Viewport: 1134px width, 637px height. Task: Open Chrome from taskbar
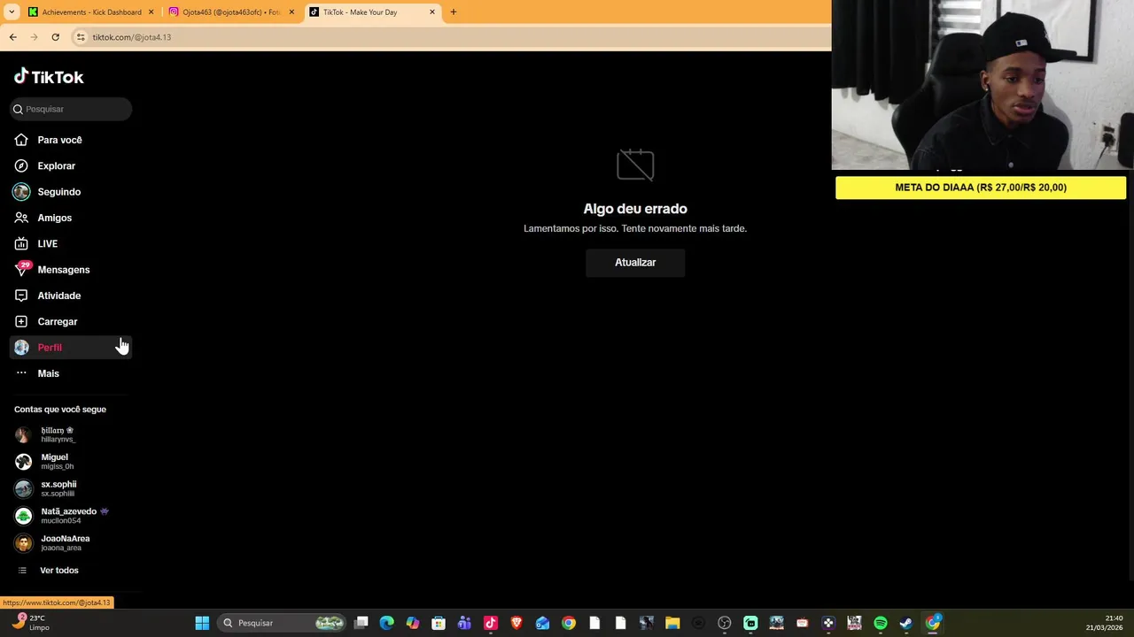[569, 623]
